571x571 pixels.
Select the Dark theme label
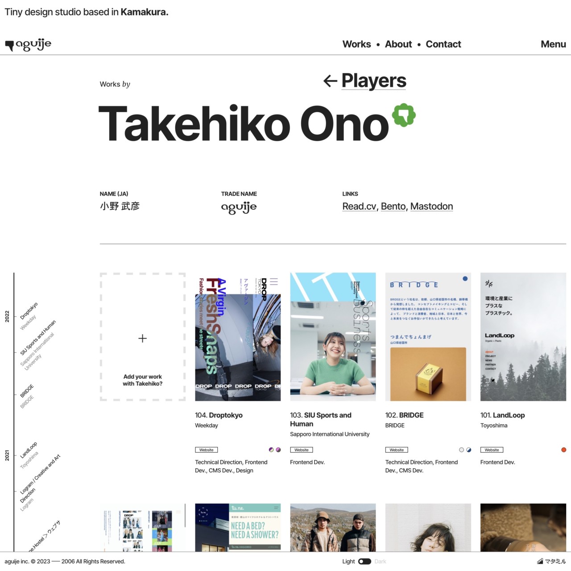pos(380,561)
